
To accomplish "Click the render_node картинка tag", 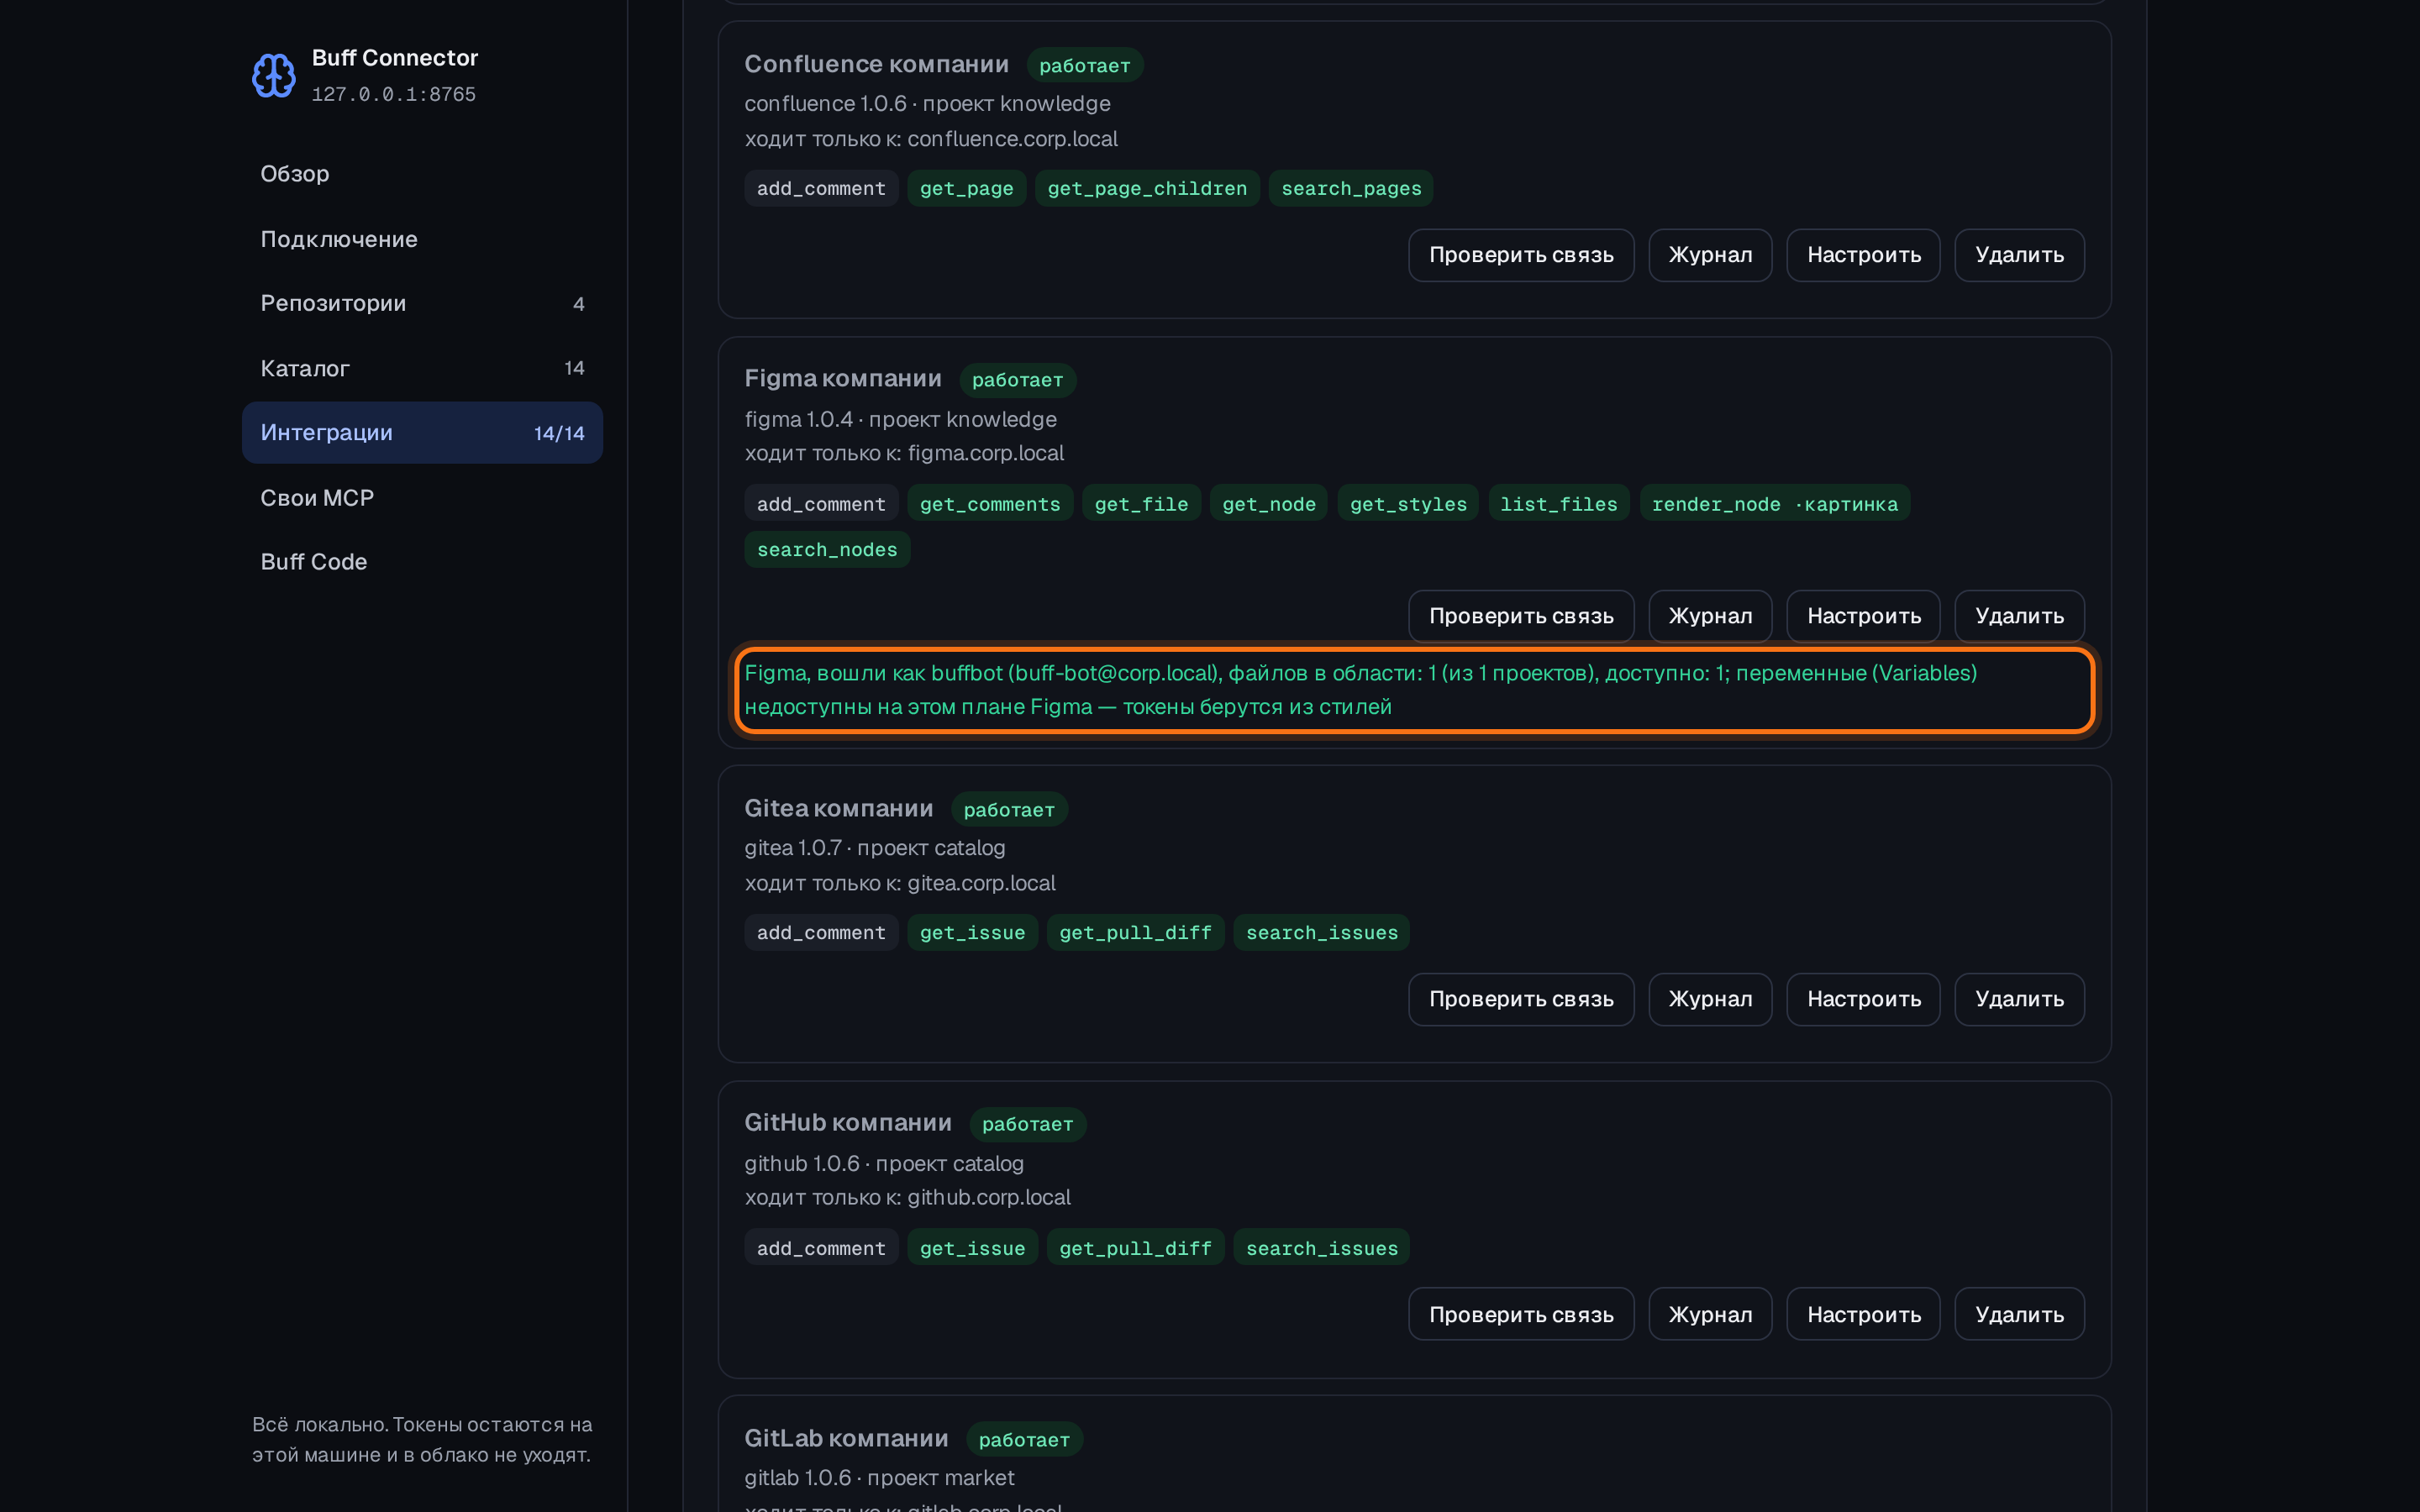I will coord(1774,504).
